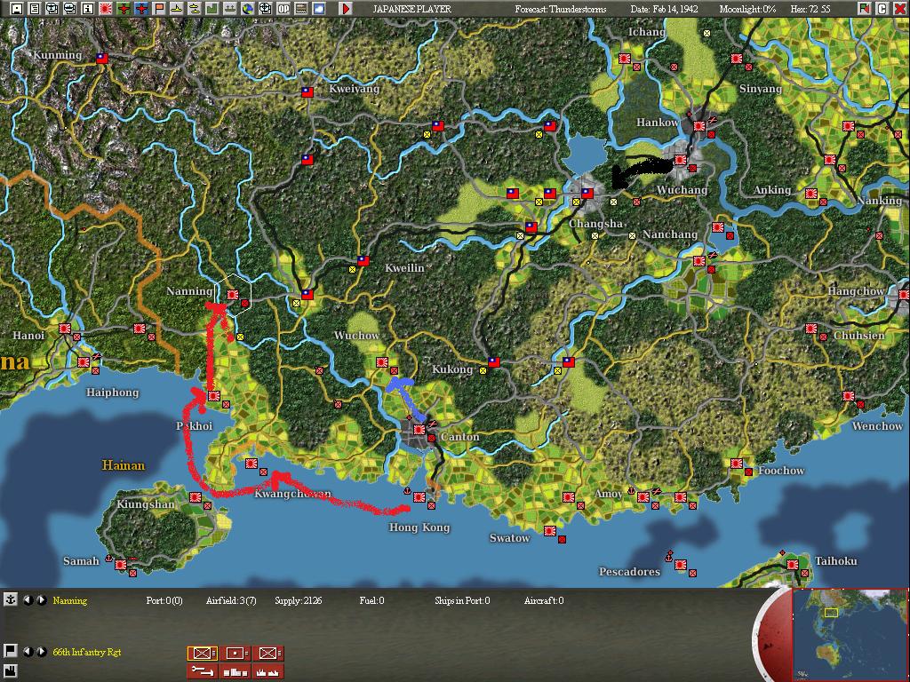910x682 pixels.
Task: Click the green industry toolbar icon
Action: tap(212, 9)
